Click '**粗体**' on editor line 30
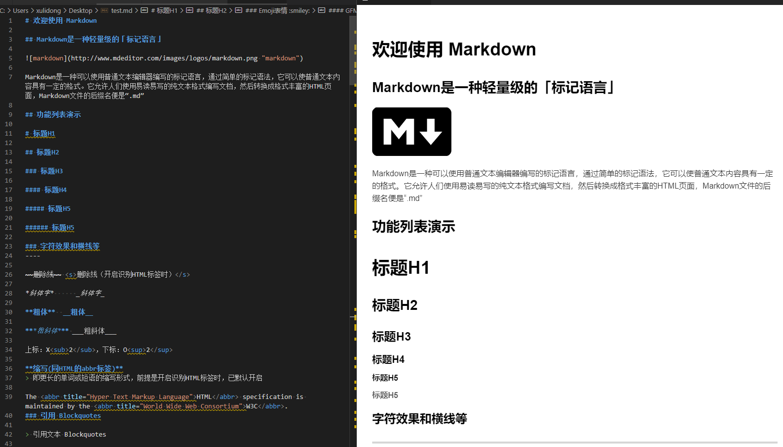This screenshot has height=447, width=783. tap(40, 312)
